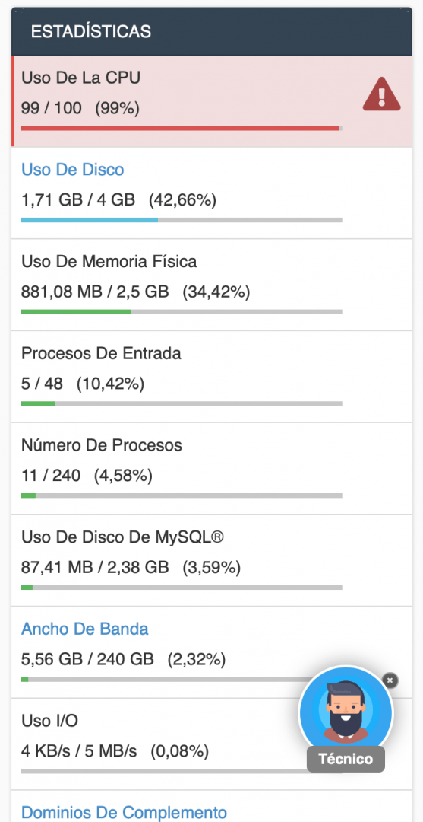Viewport: 423px width, 822px height.
Task: Close the Técnico chat widget
Action: [x=390, y=680]
